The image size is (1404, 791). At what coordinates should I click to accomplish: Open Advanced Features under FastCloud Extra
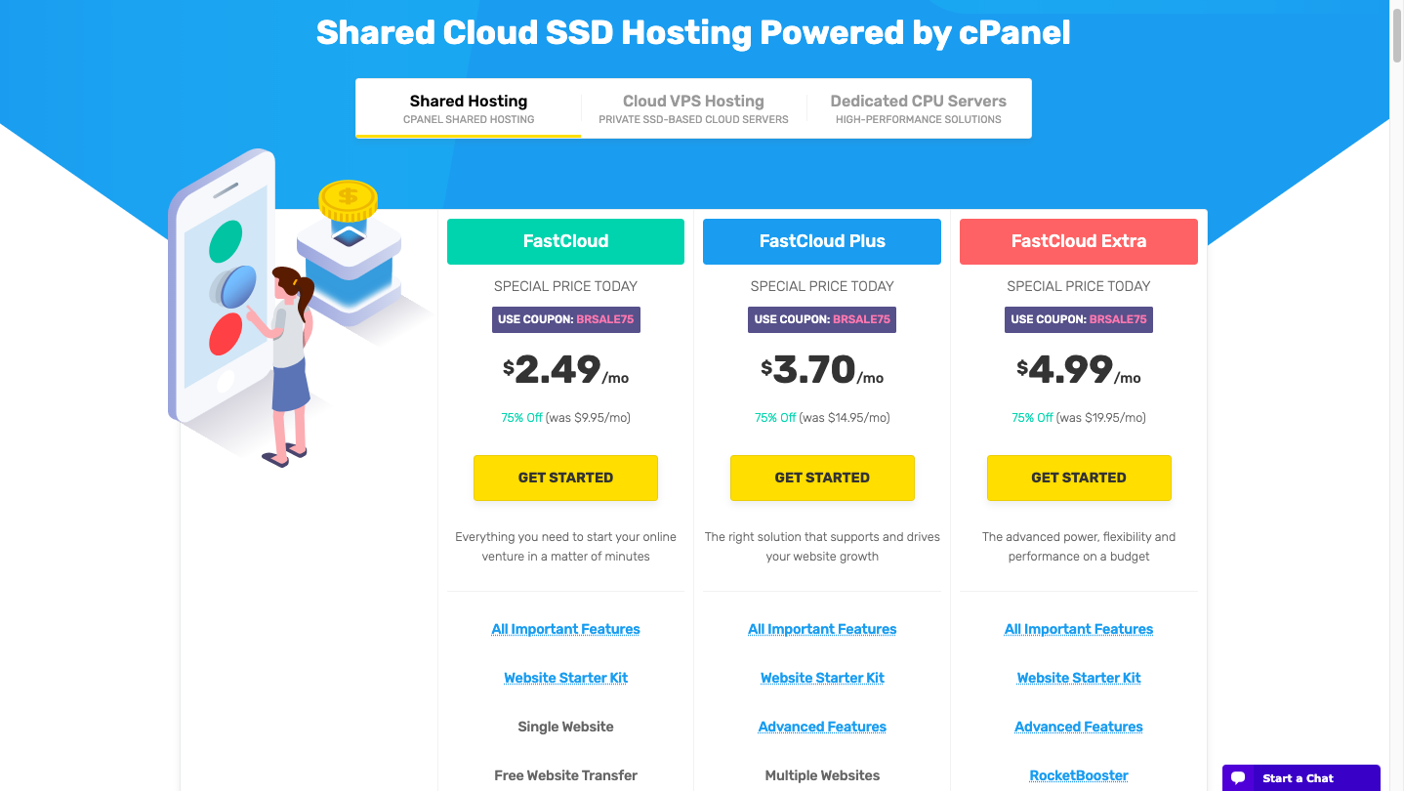click(1079, 727)
